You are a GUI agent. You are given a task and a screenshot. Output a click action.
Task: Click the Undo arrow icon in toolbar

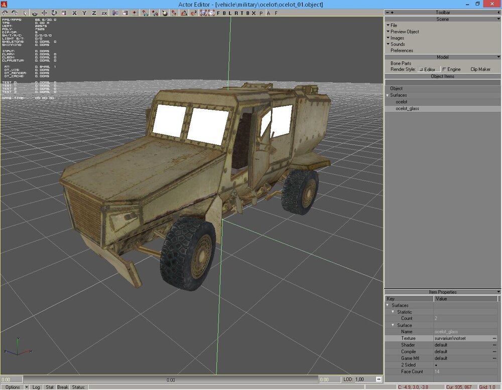tap(5, 13)
